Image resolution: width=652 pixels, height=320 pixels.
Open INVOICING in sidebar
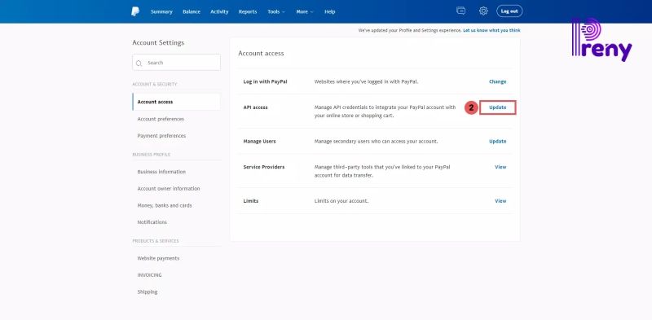pyautogui.click(x=149, y=275)
